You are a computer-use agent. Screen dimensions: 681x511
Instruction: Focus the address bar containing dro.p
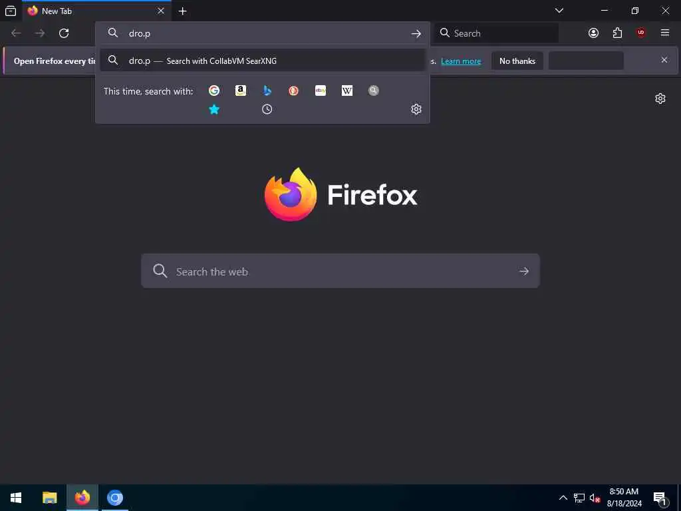coord(261,33)
